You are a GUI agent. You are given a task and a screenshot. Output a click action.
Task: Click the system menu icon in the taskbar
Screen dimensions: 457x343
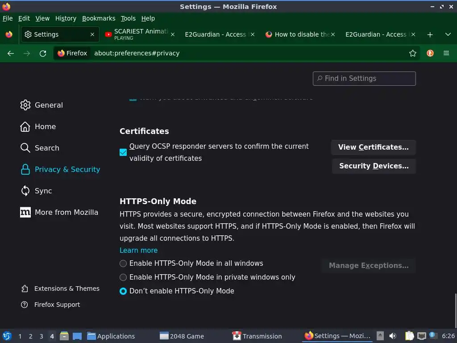[x=7, y=336]
